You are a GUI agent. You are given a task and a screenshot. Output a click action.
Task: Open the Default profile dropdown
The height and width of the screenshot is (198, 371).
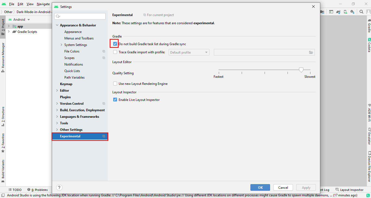tap(189, 52)
